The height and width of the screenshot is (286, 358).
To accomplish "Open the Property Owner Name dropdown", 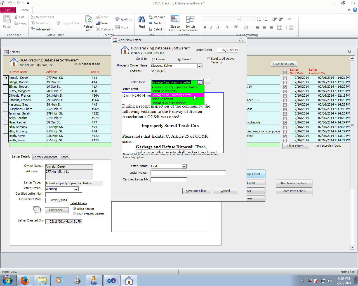I will click(200, 66).
